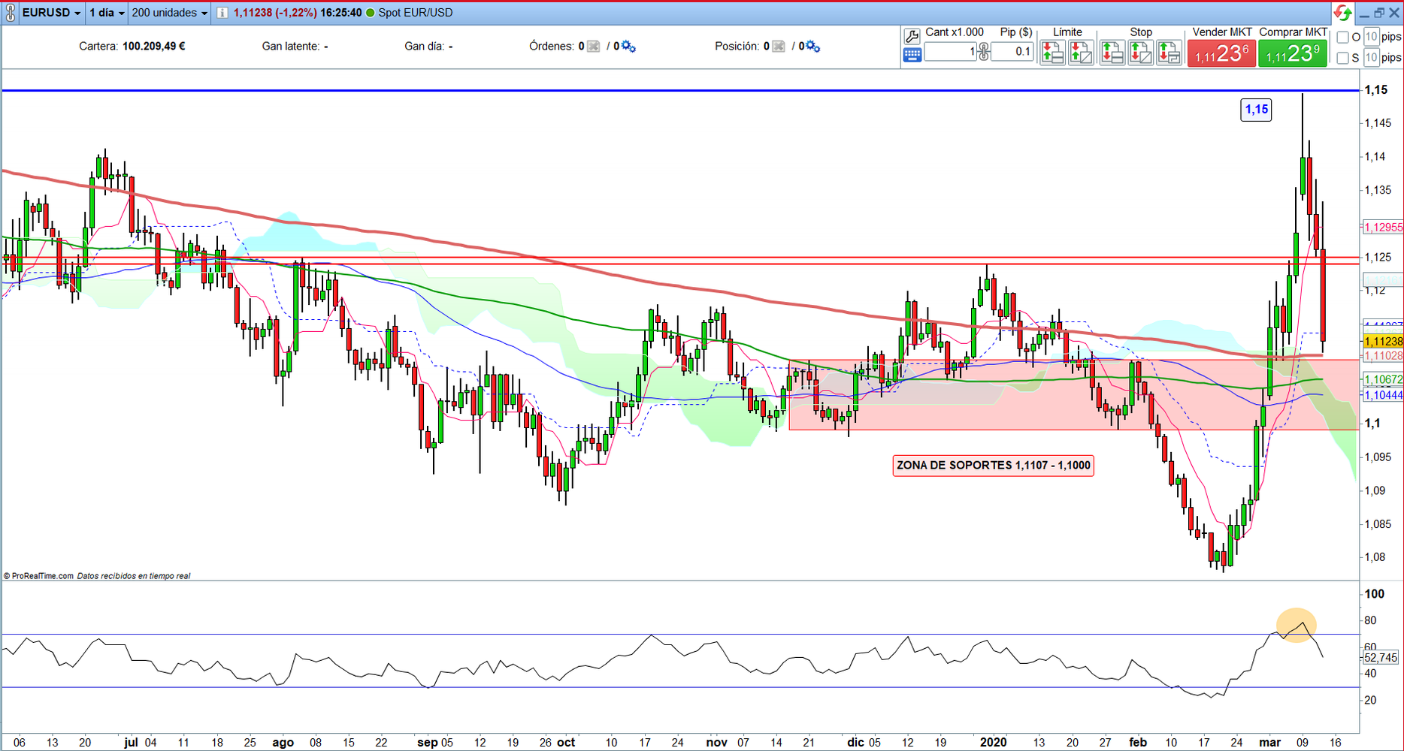Click the Cant x1.000 quantity field

(x=951, y=51)
